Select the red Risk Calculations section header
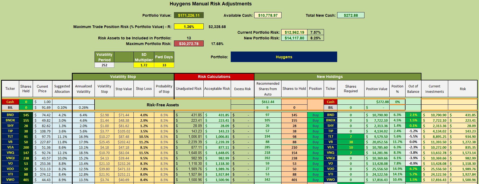Image resolution: width=479 pixels, height=184 pixels. [214, 77]
